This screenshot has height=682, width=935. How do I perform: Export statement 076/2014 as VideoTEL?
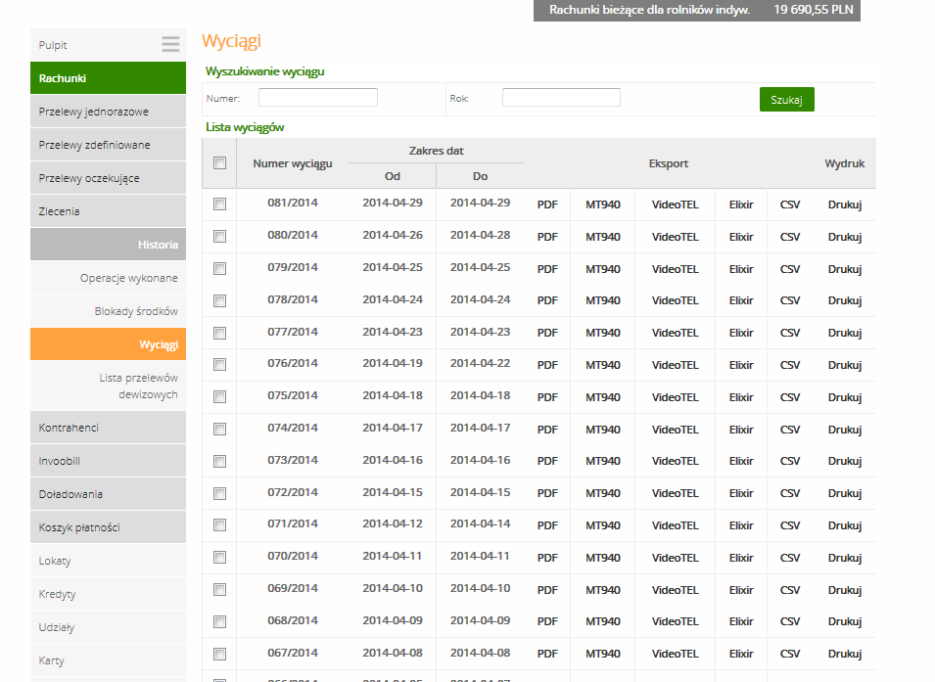tap(675, 365)
